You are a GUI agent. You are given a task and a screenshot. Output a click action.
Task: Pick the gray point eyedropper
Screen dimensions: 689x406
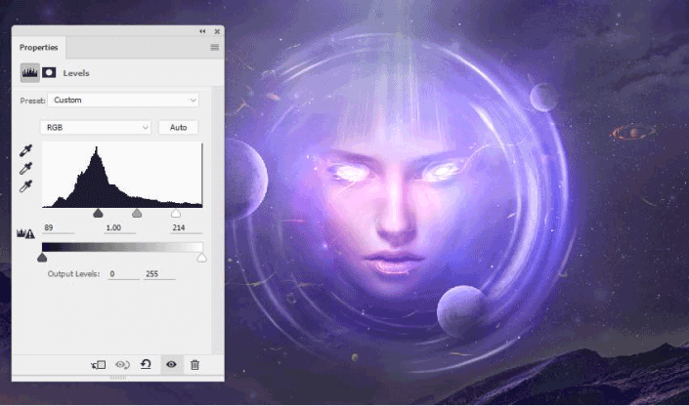(25, 169)
